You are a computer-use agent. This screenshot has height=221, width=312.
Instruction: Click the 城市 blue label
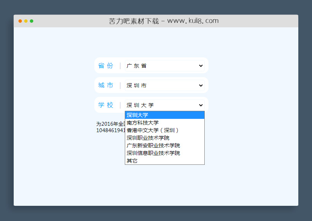[x=106, y=85]
